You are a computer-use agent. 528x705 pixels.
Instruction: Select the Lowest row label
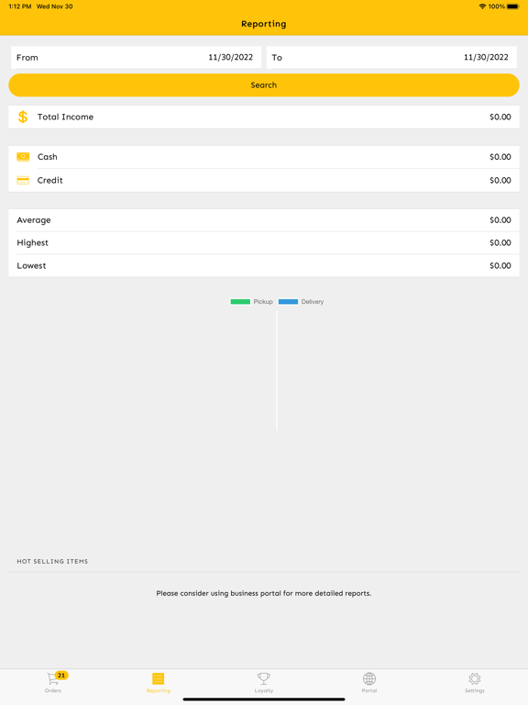click(x=31, y=265)
